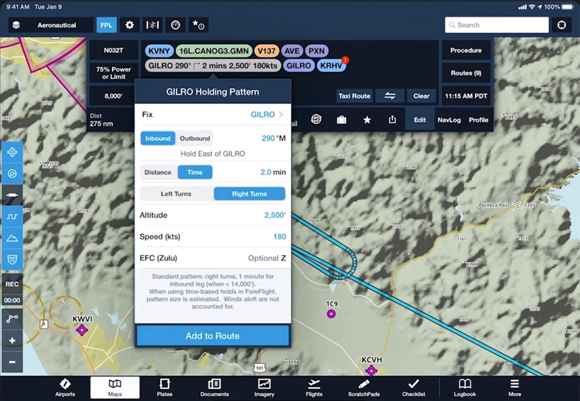The height and width of the screenshot is (401, 580).
Task: Select Outbound course option
Action: 194,138
